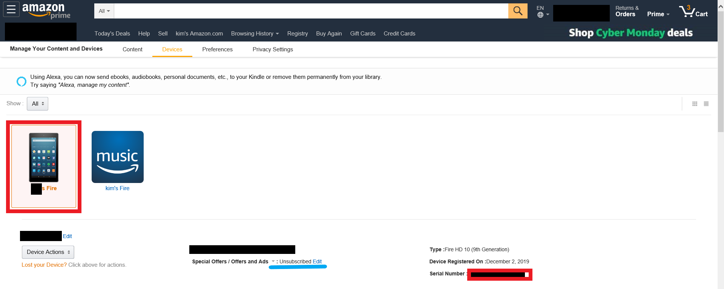Open the Show filter All dropdown
The image size is (724, 289).
pyautogui.click(x=37, y=104)
